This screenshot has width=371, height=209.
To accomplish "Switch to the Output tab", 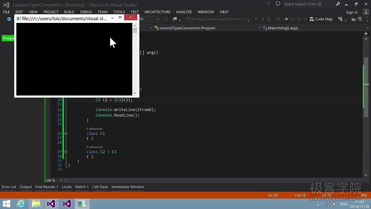I will click(26, 187).
